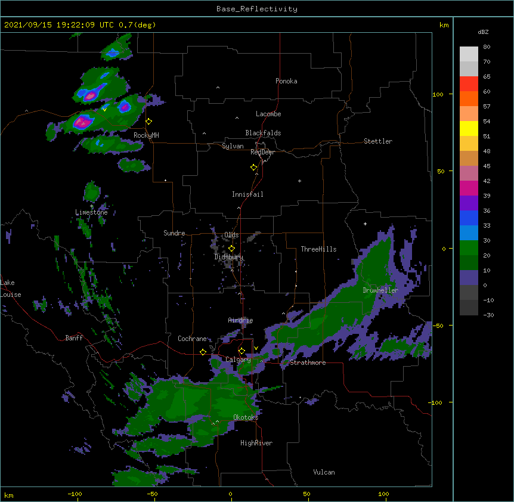Viewport: 514px width, 502px height.
Task: Choose the bright green 20-30 dBZ legend band
Action: coord(469,248)
